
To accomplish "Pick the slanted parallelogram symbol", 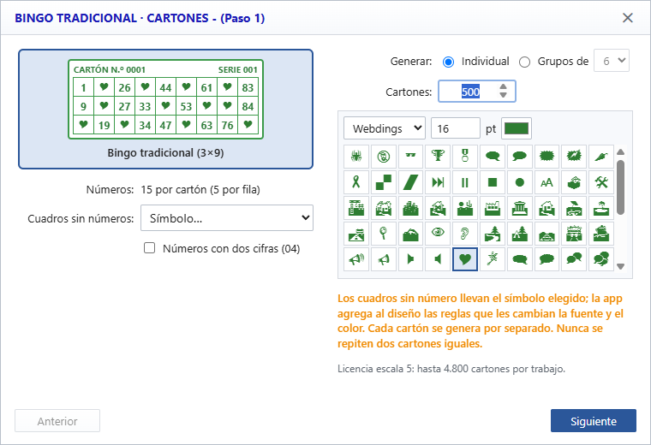I will click(410, 182).
